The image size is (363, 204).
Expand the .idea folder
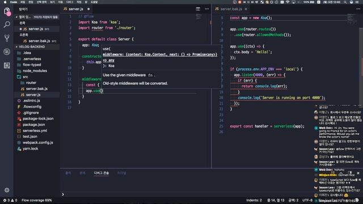pyautogui.click(x=27, y=53)
